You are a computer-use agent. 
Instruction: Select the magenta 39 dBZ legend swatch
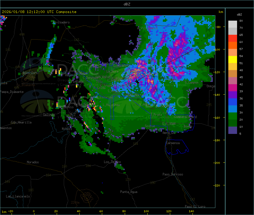233,88
